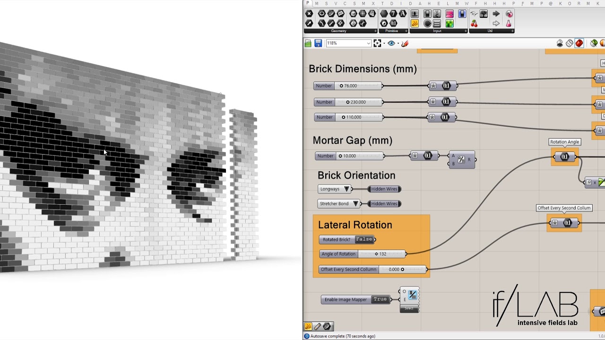Pick the Mesh parameter icon in Geometry
Screen dimensions: 605x340
(363, 14)
